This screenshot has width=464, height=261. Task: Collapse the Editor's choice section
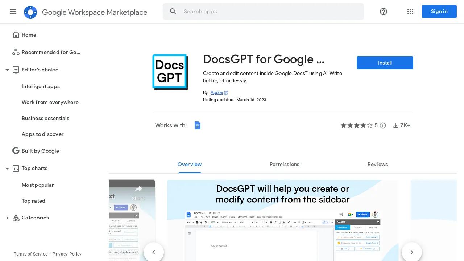point(7,70)
